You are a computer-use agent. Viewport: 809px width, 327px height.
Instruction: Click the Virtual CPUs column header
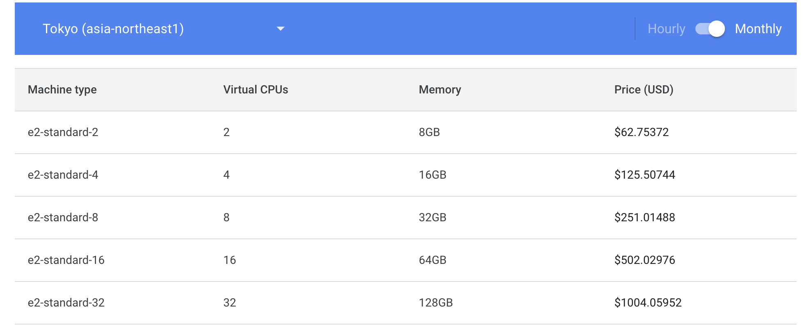[x=256, y=90]
